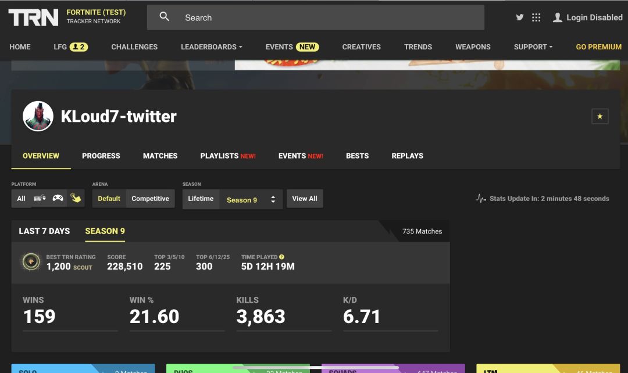
Task: Click the Fortnite (Test) Tracker Network title
Action: coord(96,16)
